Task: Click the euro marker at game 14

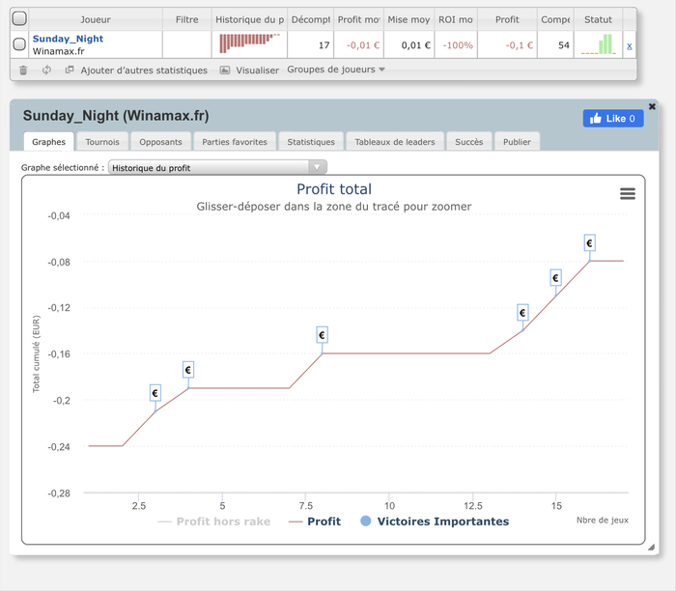Action: click(x=522, y=312)
